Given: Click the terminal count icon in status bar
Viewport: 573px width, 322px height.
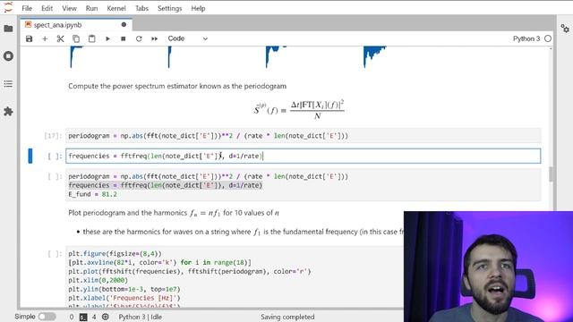Looking at the screenshot, I should [x=83, y=317].
